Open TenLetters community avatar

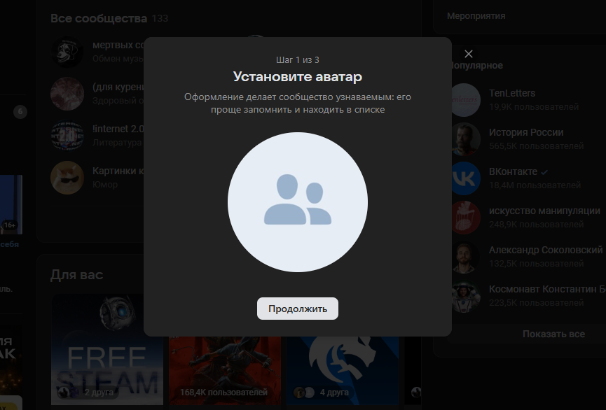click(x=465, y=100)
